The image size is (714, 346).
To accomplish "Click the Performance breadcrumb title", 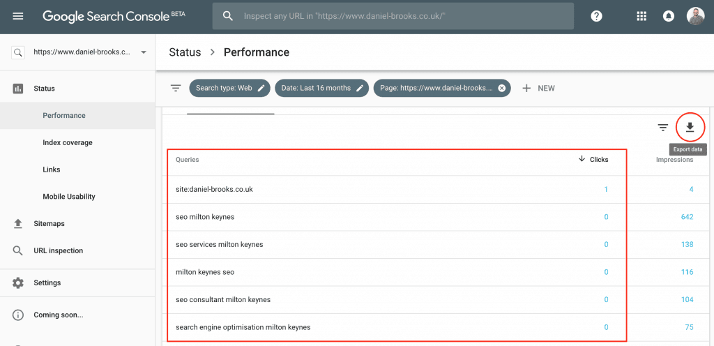I will pos(257,52).
